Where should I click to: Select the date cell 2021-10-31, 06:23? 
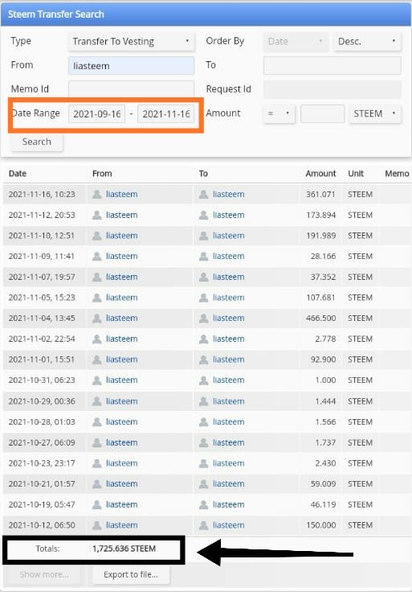coord(42,380)
